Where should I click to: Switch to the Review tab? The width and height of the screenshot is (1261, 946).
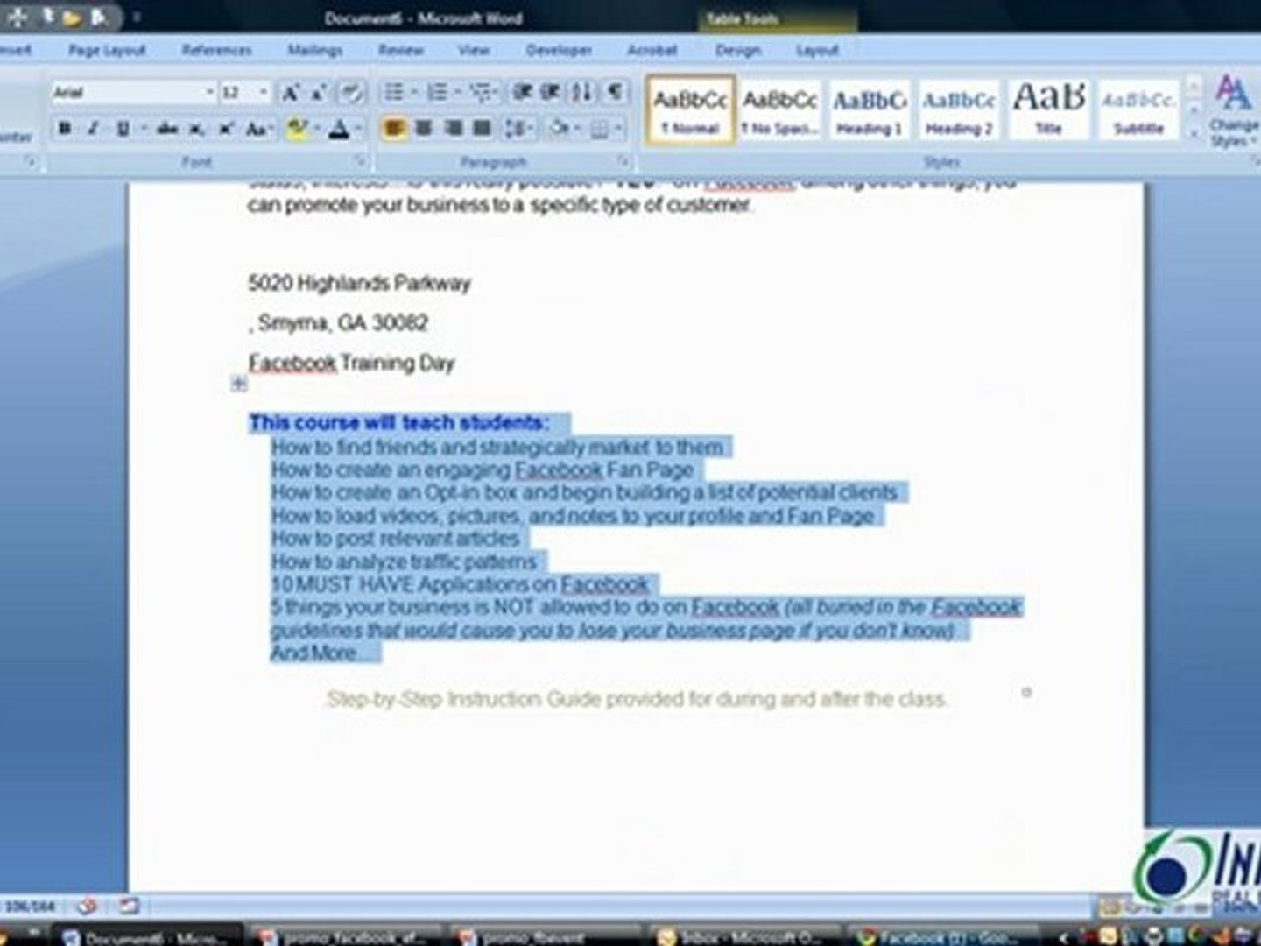tap(401, 51)
